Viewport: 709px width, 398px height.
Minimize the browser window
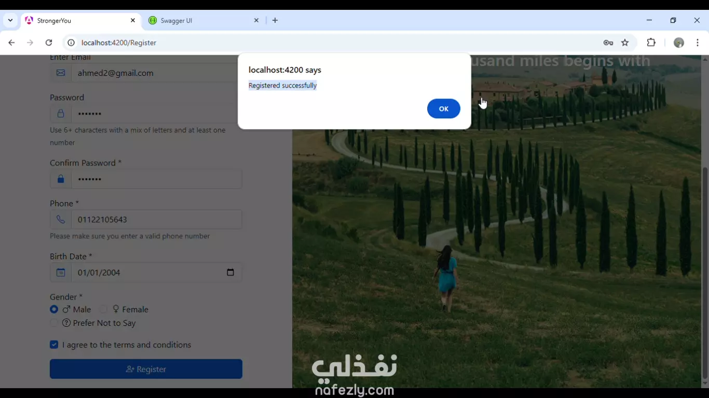coord(649,20)
